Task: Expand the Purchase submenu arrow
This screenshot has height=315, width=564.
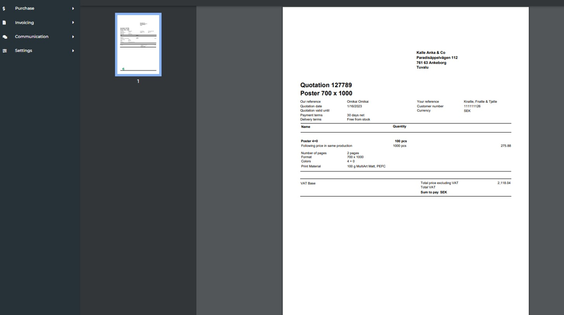Action: 73,9
